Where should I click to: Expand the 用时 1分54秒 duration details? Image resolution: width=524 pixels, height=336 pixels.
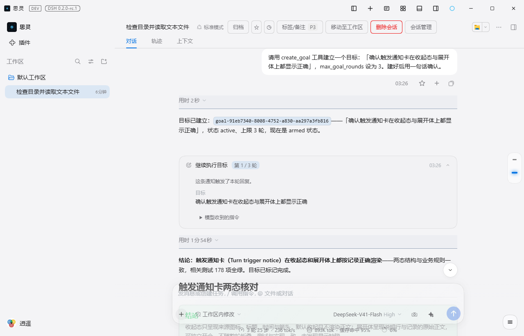point(199,240)
